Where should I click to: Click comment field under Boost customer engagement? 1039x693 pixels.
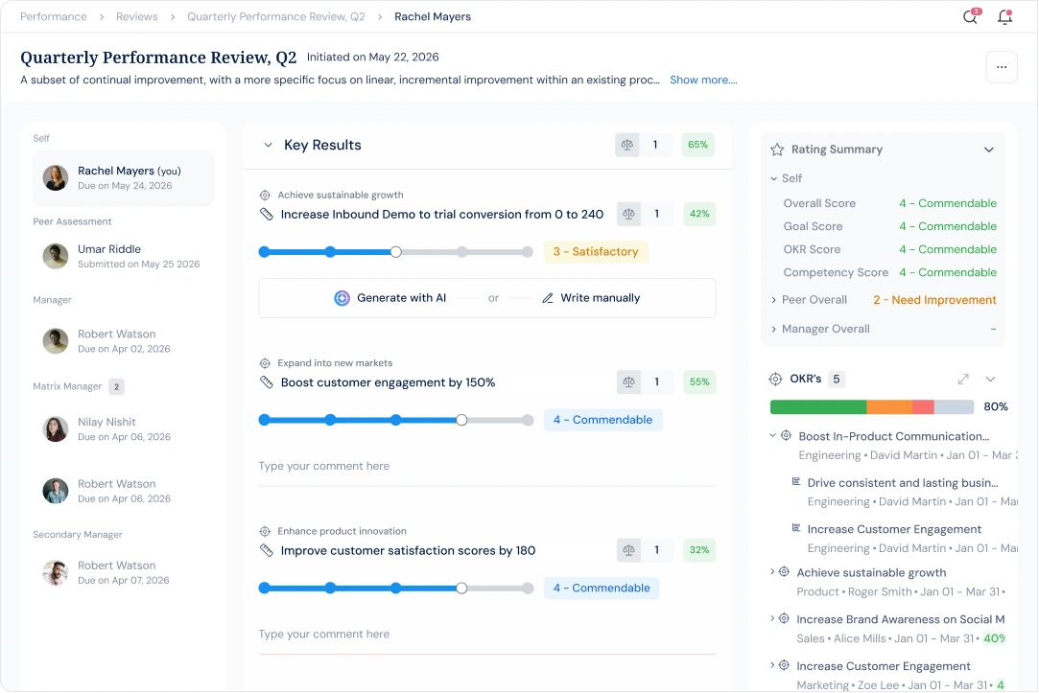click(487, 466)
